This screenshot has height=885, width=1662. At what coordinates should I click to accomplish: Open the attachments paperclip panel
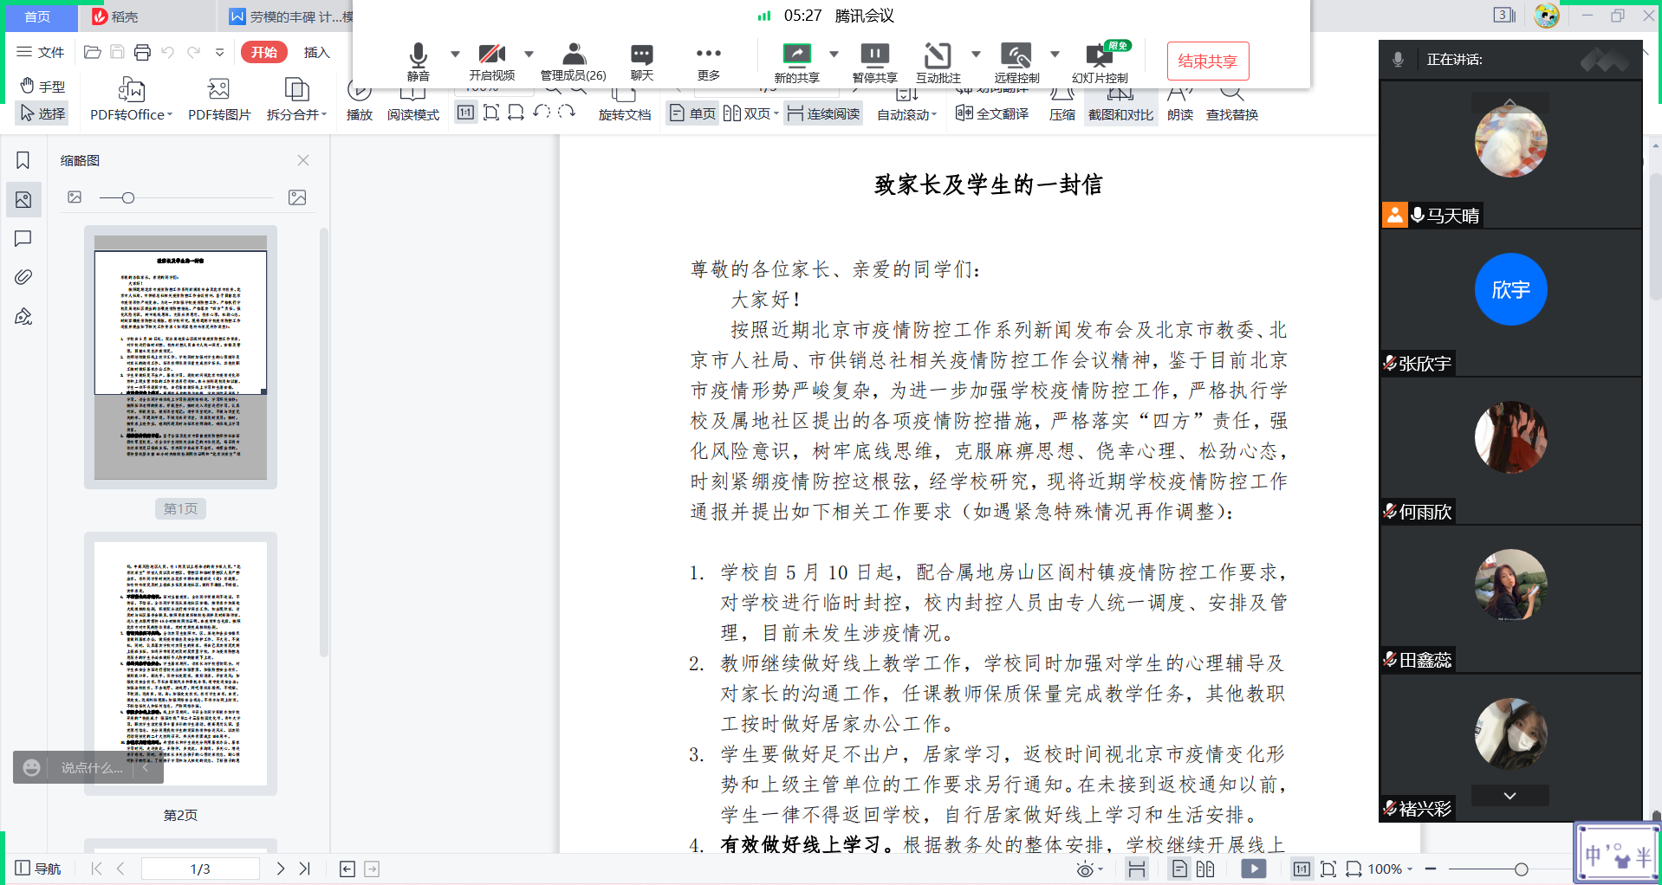point(23,277)
